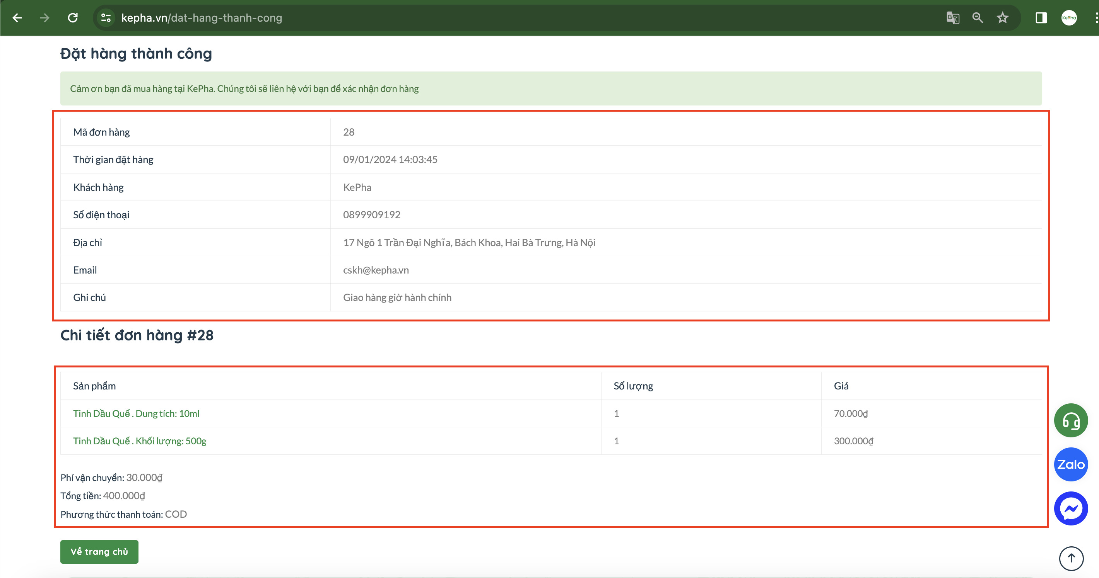
Task: Open the Messenger chat floating button
Action: point(1071,508)
